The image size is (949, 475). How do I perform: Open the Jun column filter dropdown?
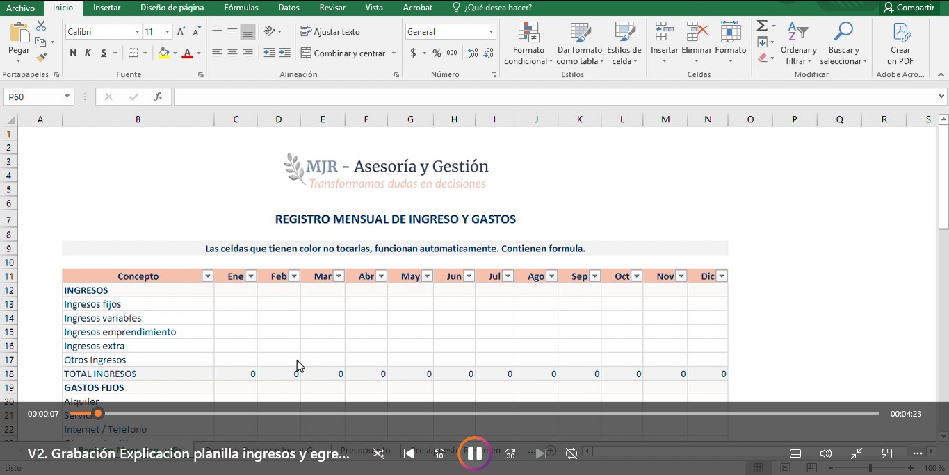tap(469, 276)
